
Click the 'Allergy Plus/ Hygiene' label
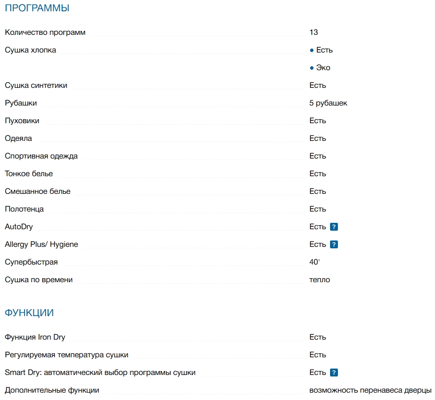[41, 244]
